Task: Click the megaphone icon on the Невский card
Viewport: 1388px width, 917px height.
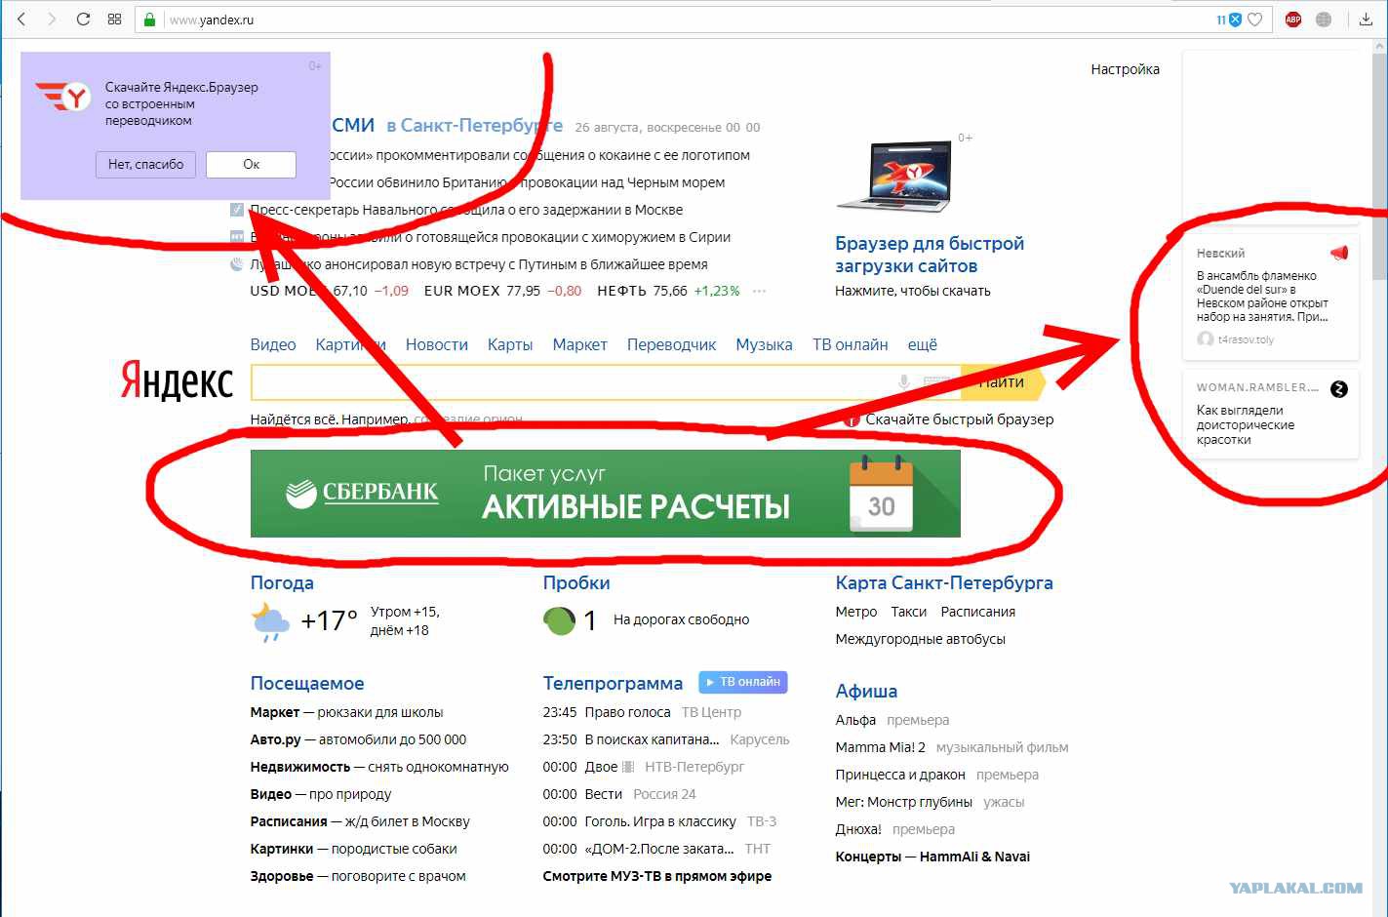Action: (1339, 253)
